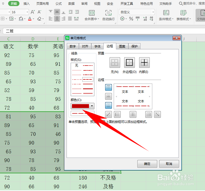Click the eraser clear icon

pyautogui.click(x=39, y=19)
